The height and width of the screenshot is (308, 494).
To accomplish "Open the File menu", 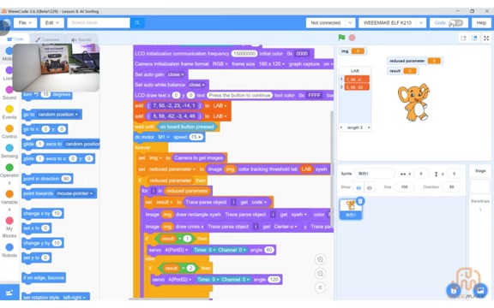I will coord(25,22).
